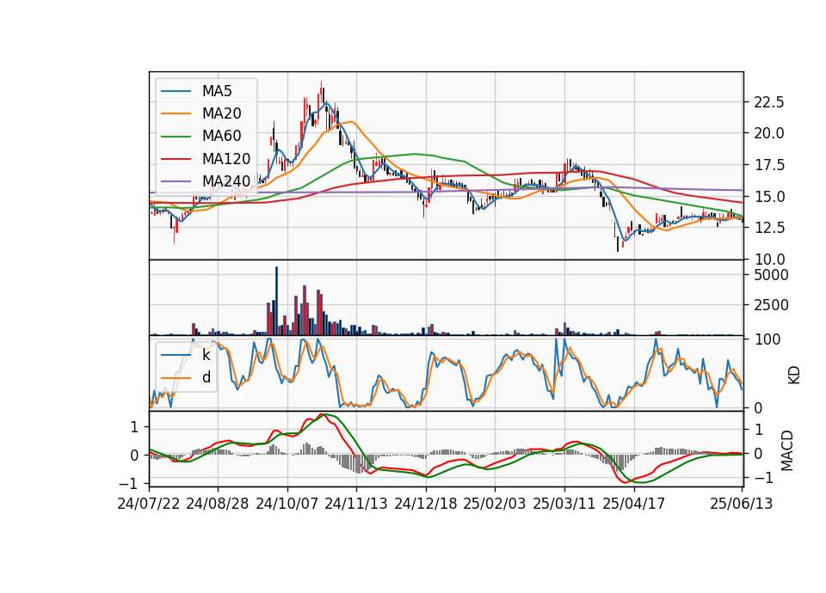Click the 5000 volume axis tick
826x593 pixels.
(771, 275)
